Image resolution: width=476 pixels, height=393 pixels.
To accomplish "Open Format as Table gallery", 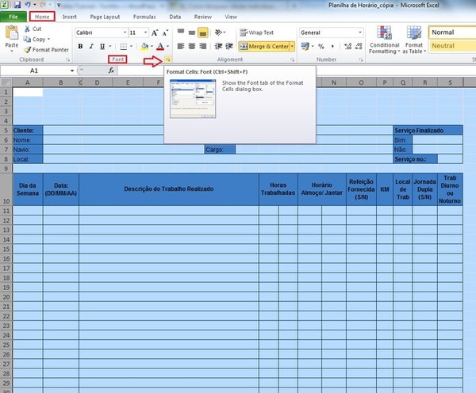I will (x=414, y=40).
